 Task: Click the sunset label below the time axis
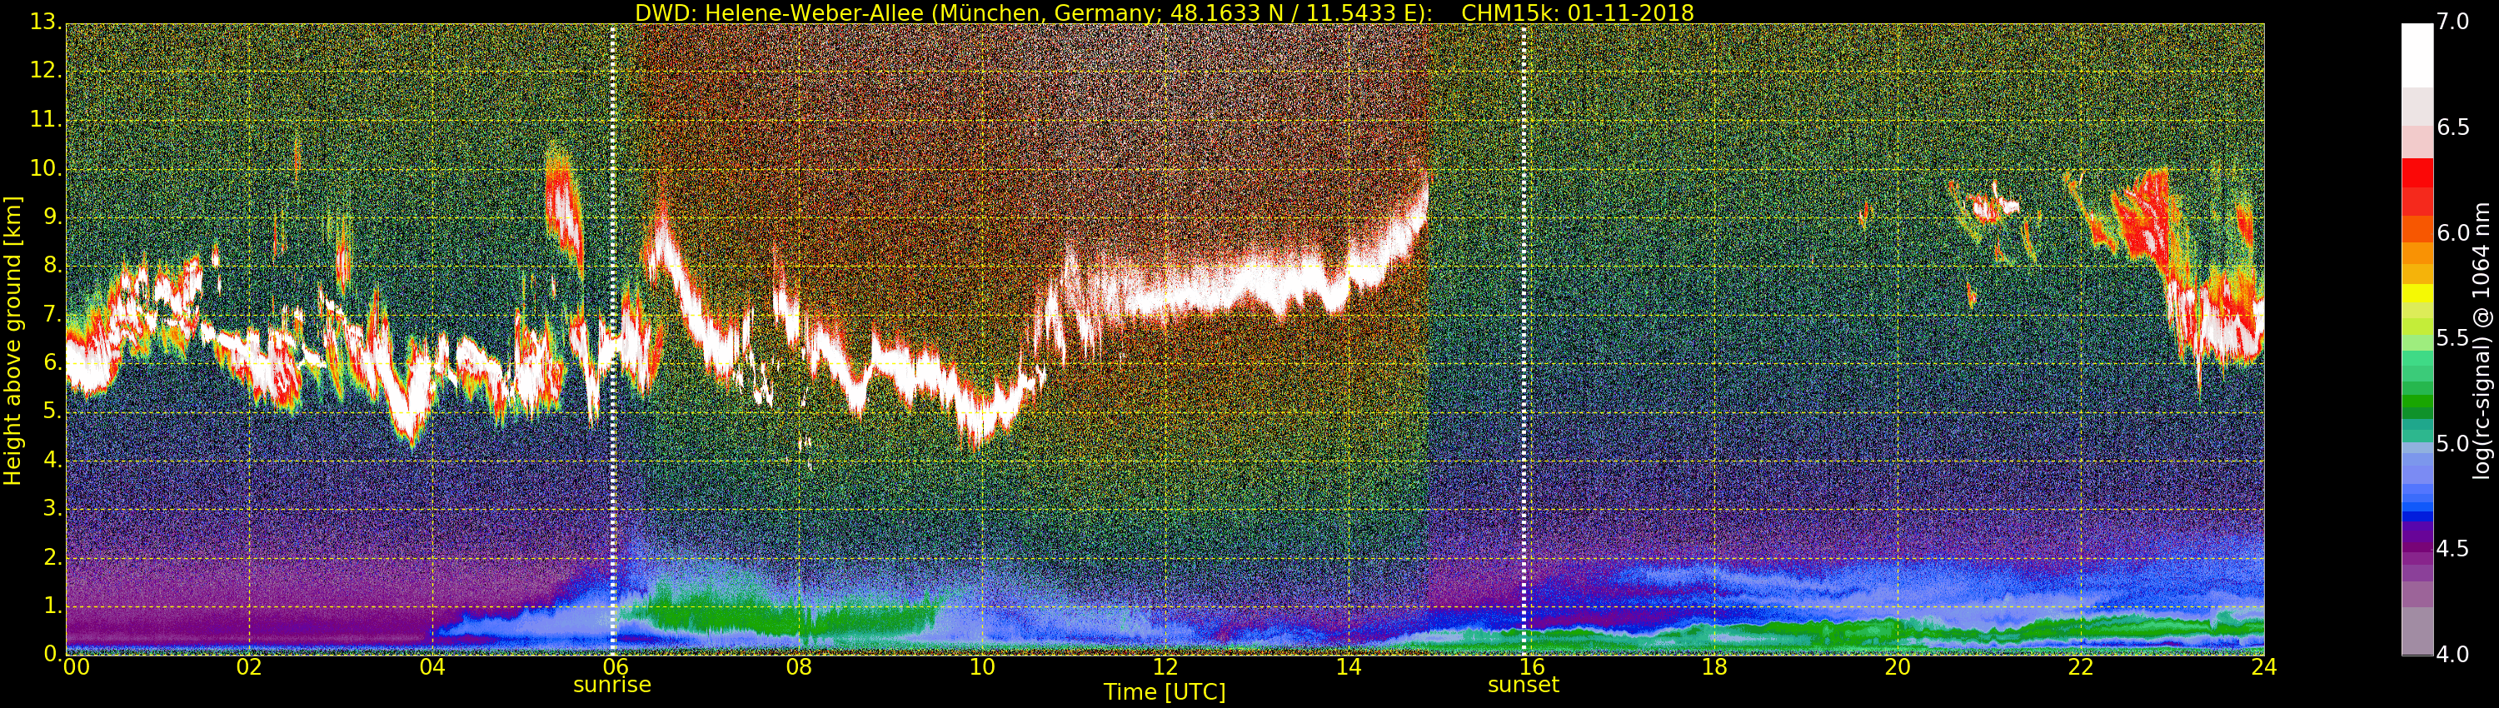click(x=1523, y=685)
